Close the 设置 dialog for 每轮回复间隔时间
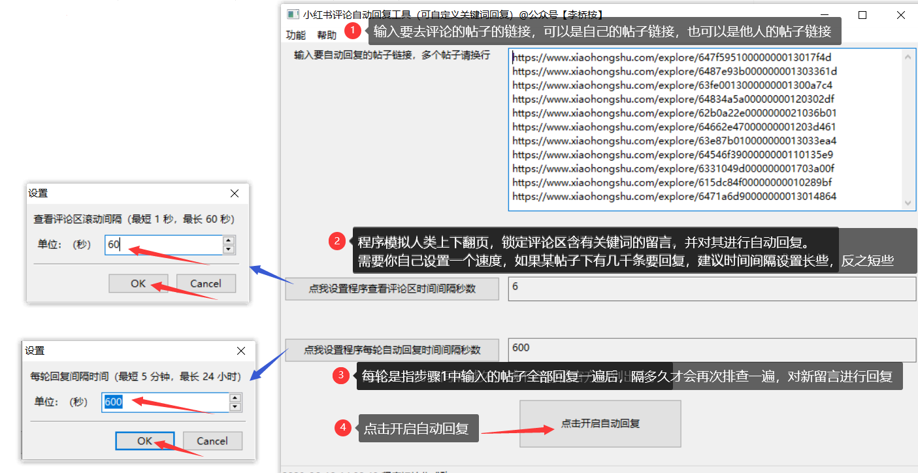The width and height of the screenshot is (918, 473). pos(241,351)
